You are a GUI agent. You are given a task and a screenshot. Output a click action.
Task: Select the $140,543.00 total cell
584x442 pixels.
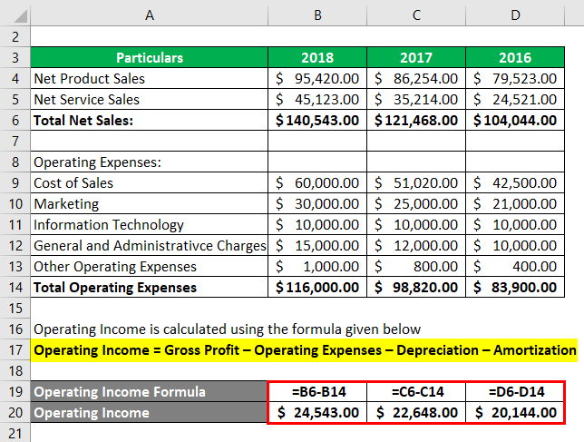coord(317,120)
